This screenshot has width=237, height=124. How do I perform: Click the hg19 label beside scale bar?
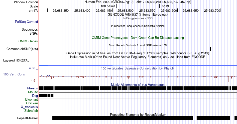(x=165, y=6)
